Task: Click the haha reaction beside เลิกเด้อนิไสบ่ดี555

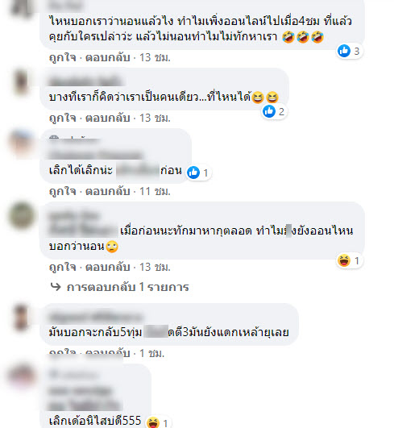Action: [153, 423]
